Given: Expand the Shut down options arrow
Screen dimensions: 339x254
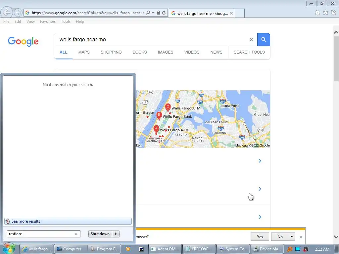Looking at the screenshot, I should 116,234.
